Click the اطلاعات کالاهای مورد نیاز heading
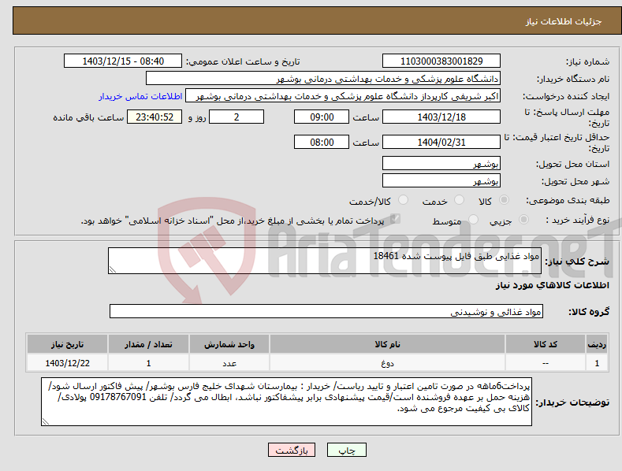This screenshot has width=622, height=471. [x=552, y=285]
